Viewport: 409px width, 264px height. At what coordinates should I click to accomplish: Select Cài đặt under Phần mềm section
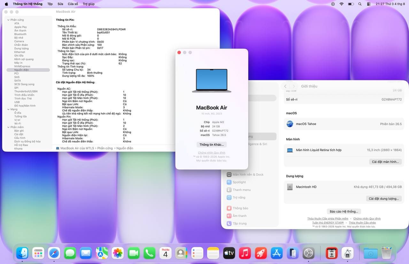(19, 134)
